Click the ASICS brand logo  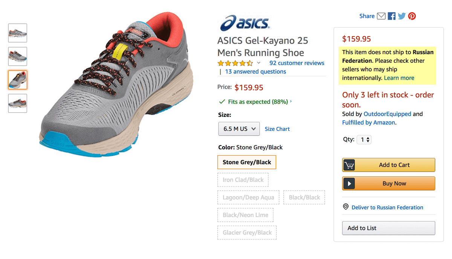point(245,23)
